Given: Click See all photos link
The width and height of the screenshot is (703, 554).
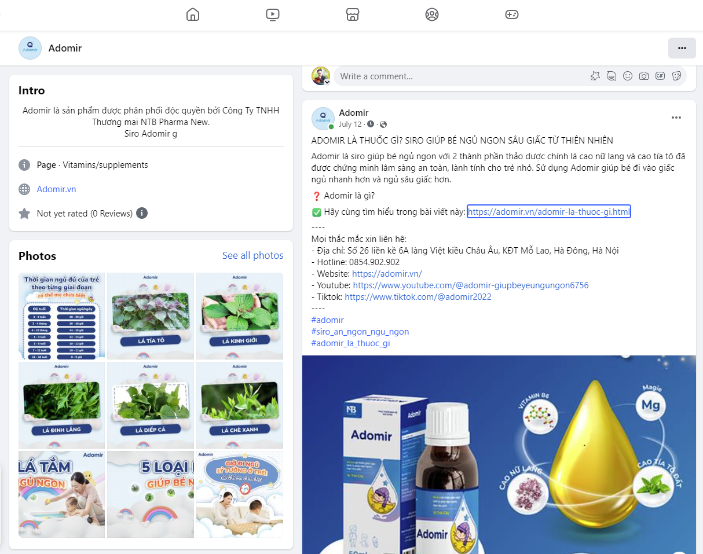Looking at the screenshot, I should pos(252,255).
